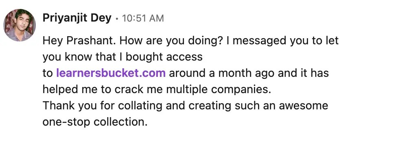
Task: Click the word 'to' before the purple link
Action: [x=48, y=73]
